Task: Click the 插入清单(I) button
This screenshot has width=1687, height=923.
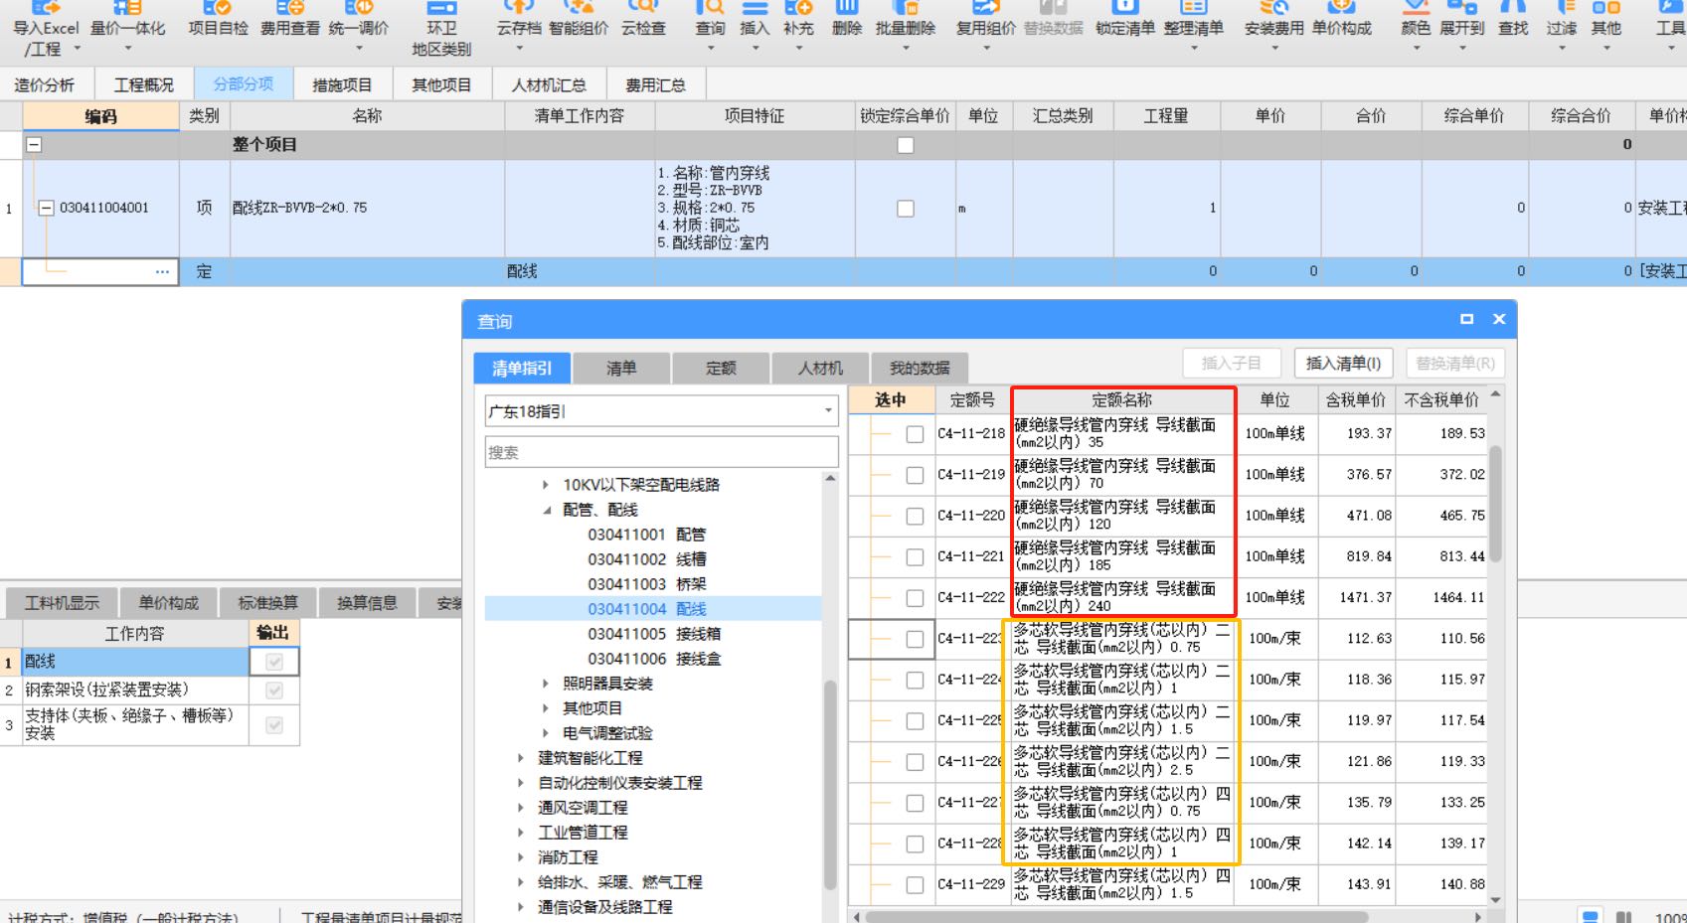Action: (x=1343, y=364)
